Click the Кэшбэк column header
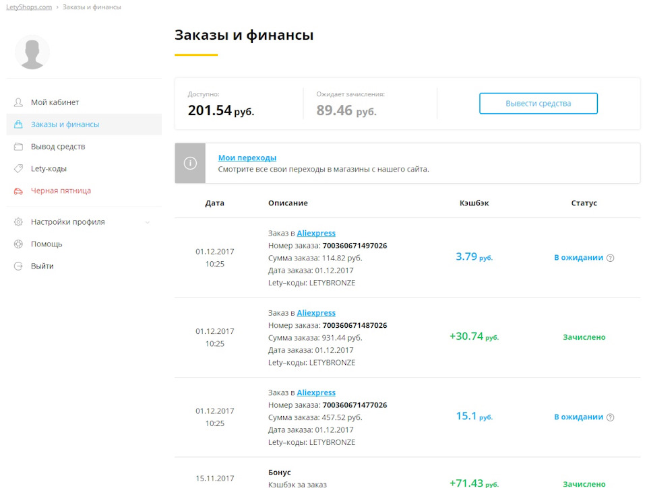Screen dimensions: 647x488 (x=474, y=203)
